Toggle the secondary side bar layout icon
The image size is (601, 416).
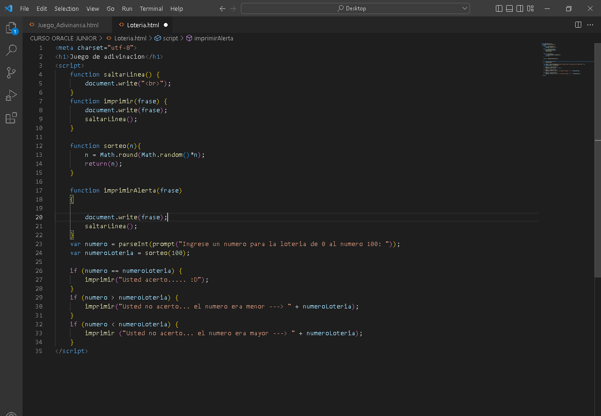click(520, 8)
